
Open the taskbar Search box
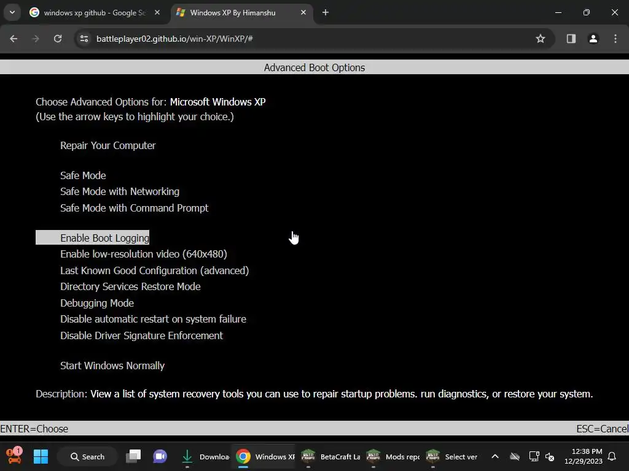point(87,456)
